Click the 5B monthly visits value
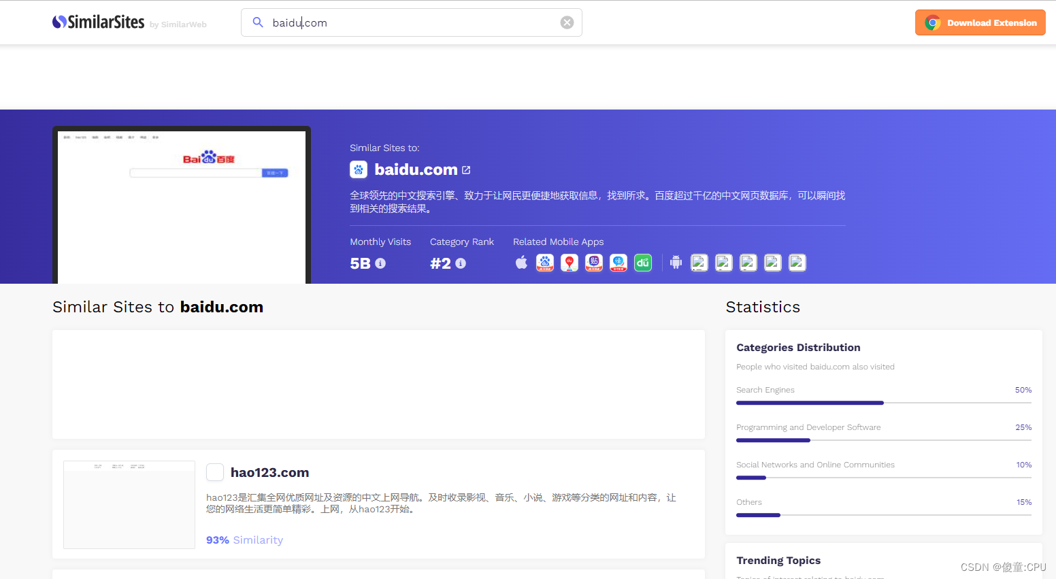This screenshot has width=1056, height=579. 360,263
